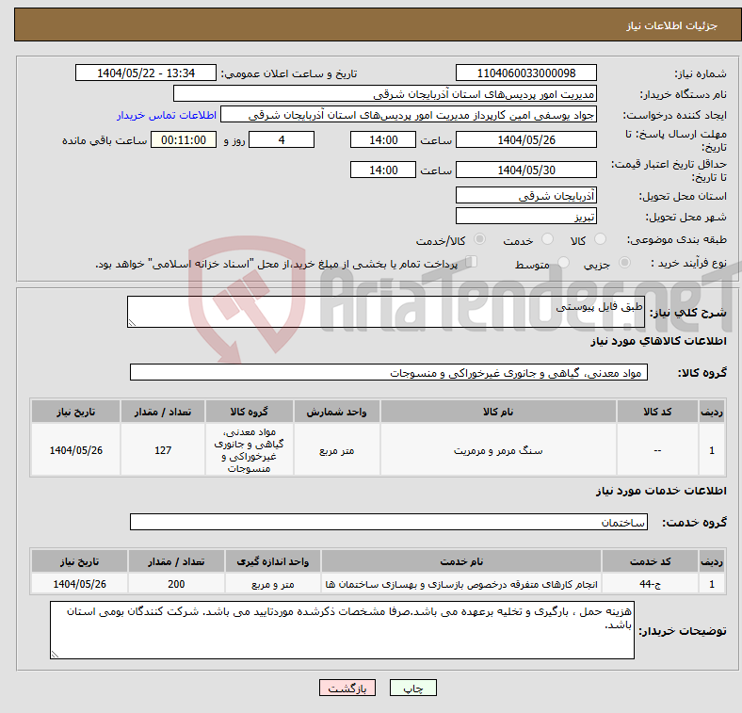Image resolution: width=742 pixels, height=713 pixels.
Task: Click the بازگشت (back) button
Action: [x=347, y=688]
